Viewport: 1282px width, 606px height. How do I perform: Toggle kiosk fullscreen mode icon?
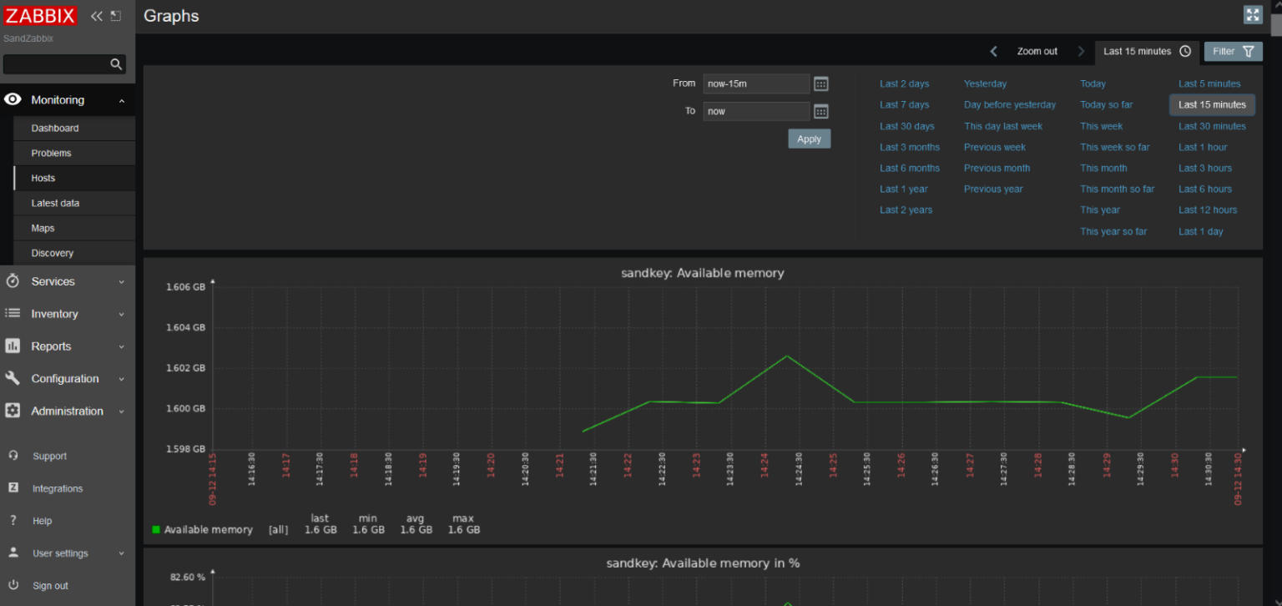pos(1252,15)
